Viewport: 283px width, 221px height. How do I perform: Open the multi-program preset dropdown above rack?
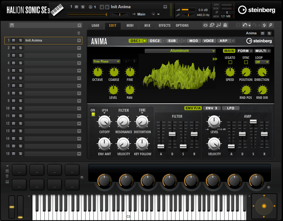click(80, 25)
